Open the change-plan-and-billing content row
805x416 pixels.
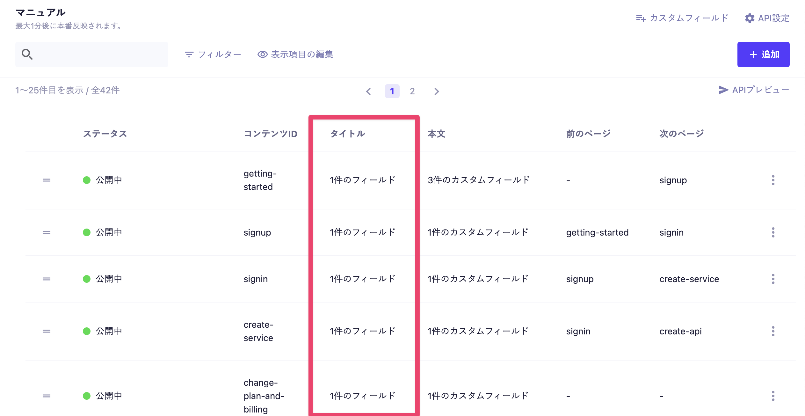coord(264,396)
